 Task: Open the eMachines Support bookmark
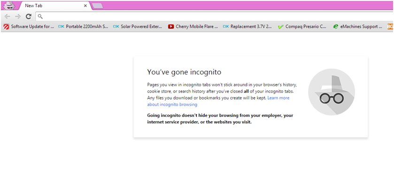pos(357,26)
